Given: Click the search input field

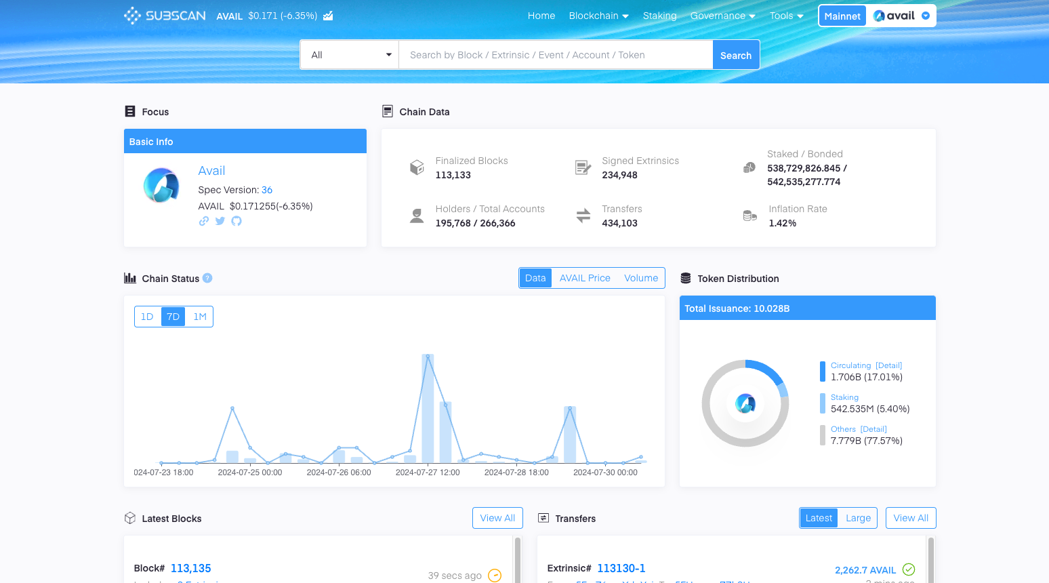Looking at the screenshot, I should 556,55.
